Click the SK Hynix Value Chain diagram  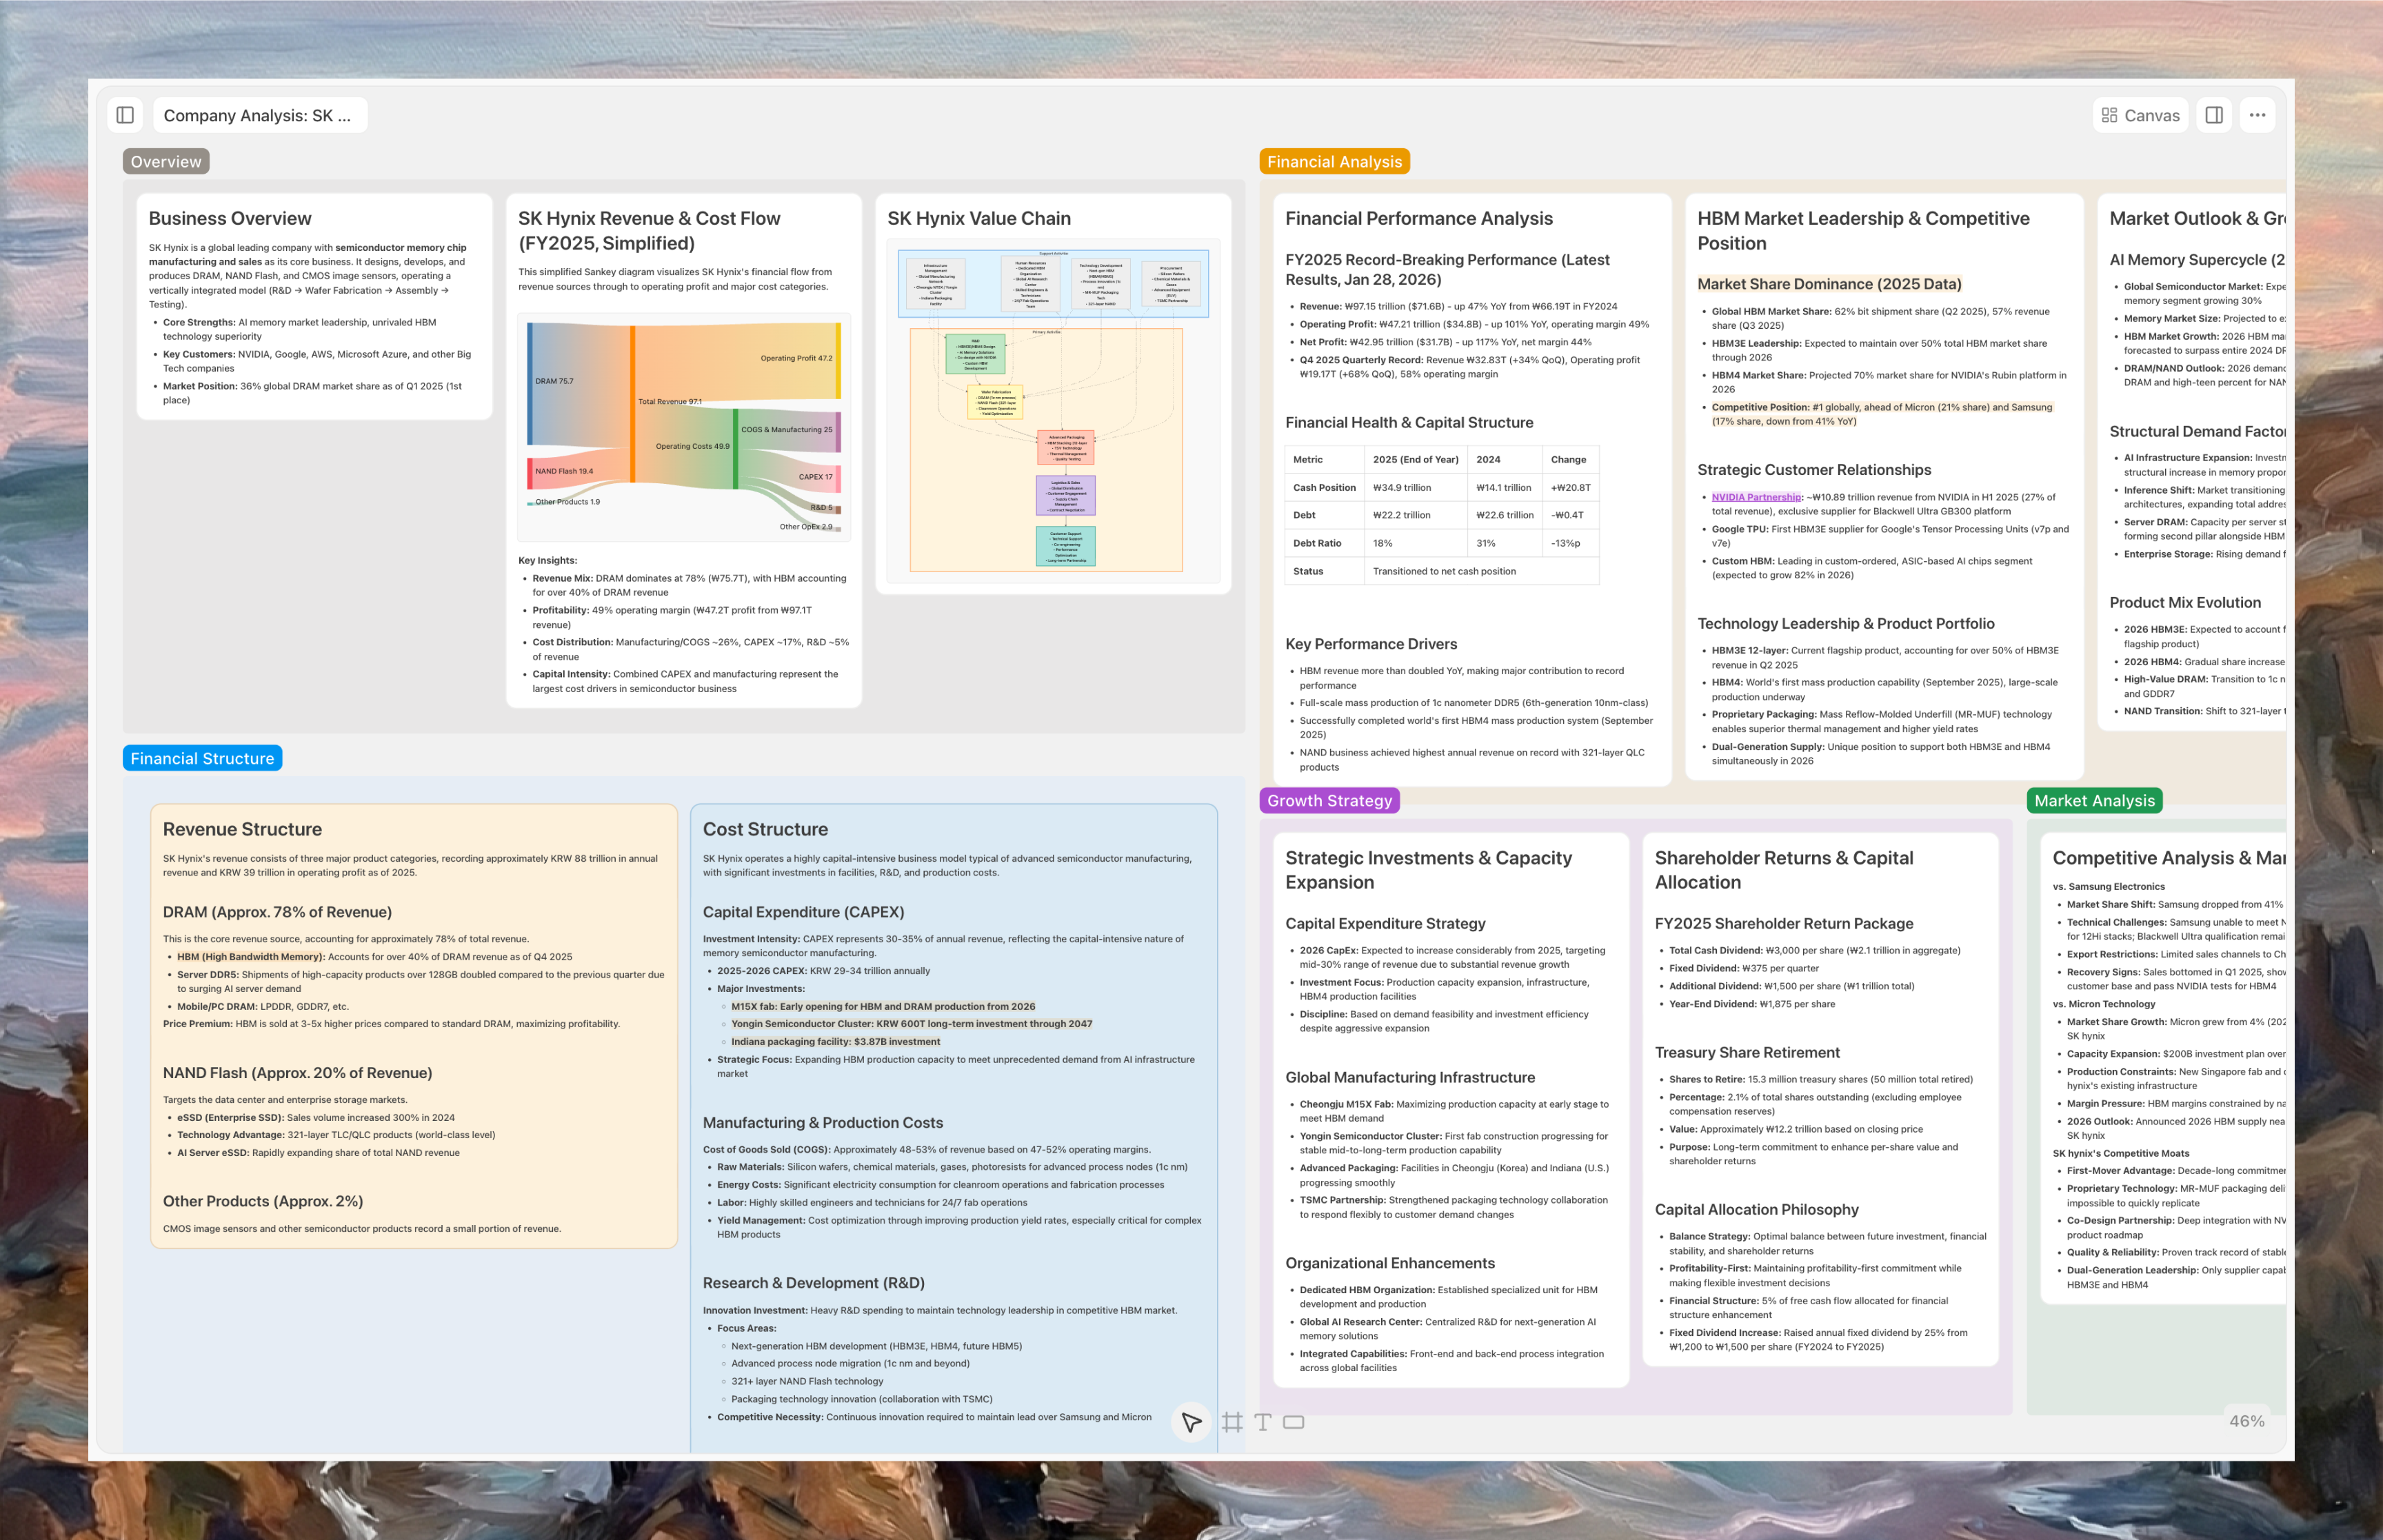pyautogui.click(x=1053, y=411)
